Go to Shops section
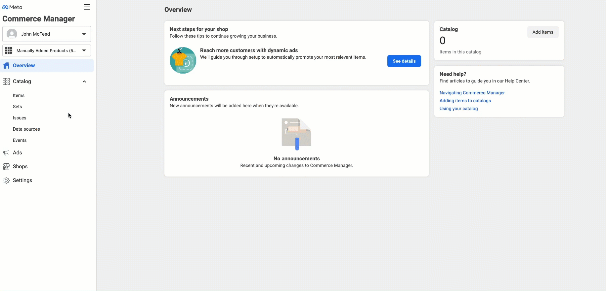This screenshot has width=606, height=291. 20,167
